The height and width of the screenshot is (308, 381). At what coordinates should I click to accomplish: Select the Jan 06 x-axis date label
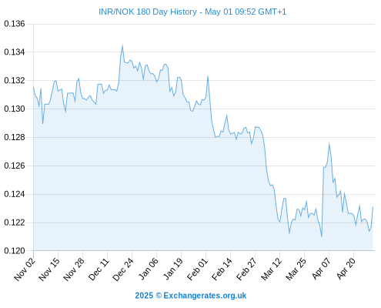pos(149,269)
